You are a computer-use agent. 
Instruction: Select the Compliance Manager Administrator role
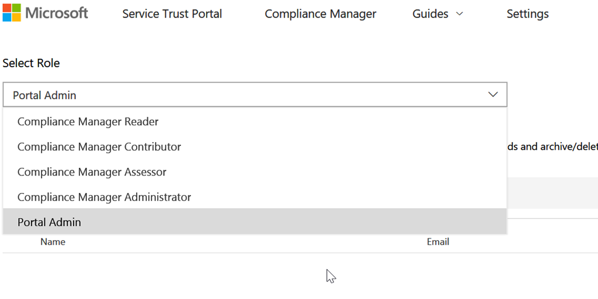pos(105,197)
